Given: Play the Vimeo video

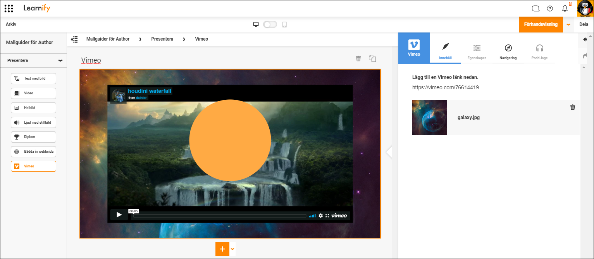Looking at the screenshot, I should (119, 215).
